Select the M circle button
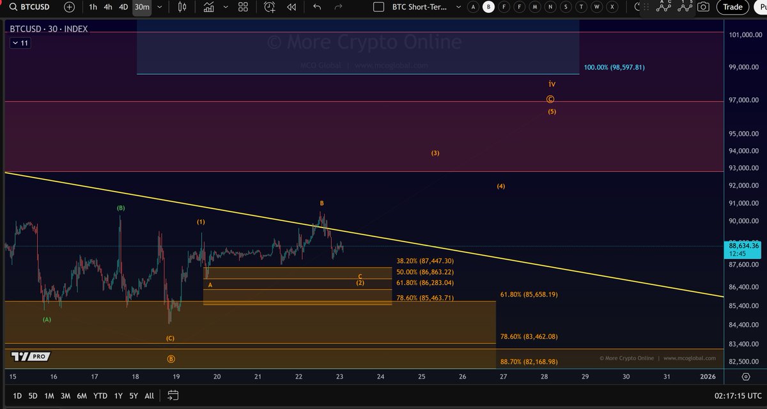 (x=534, y=7)
